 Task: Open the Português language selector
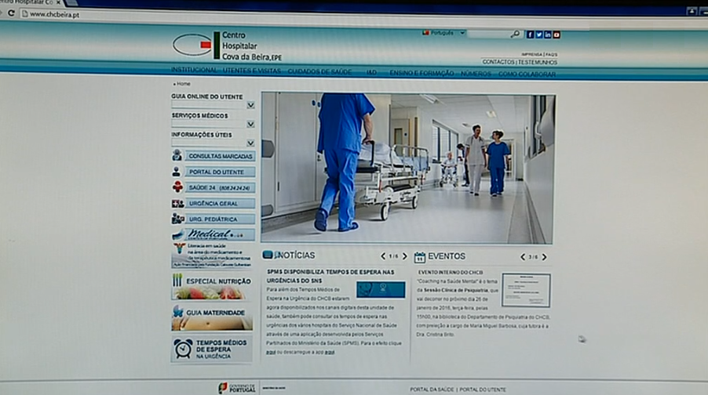click(x=443, y=33)
